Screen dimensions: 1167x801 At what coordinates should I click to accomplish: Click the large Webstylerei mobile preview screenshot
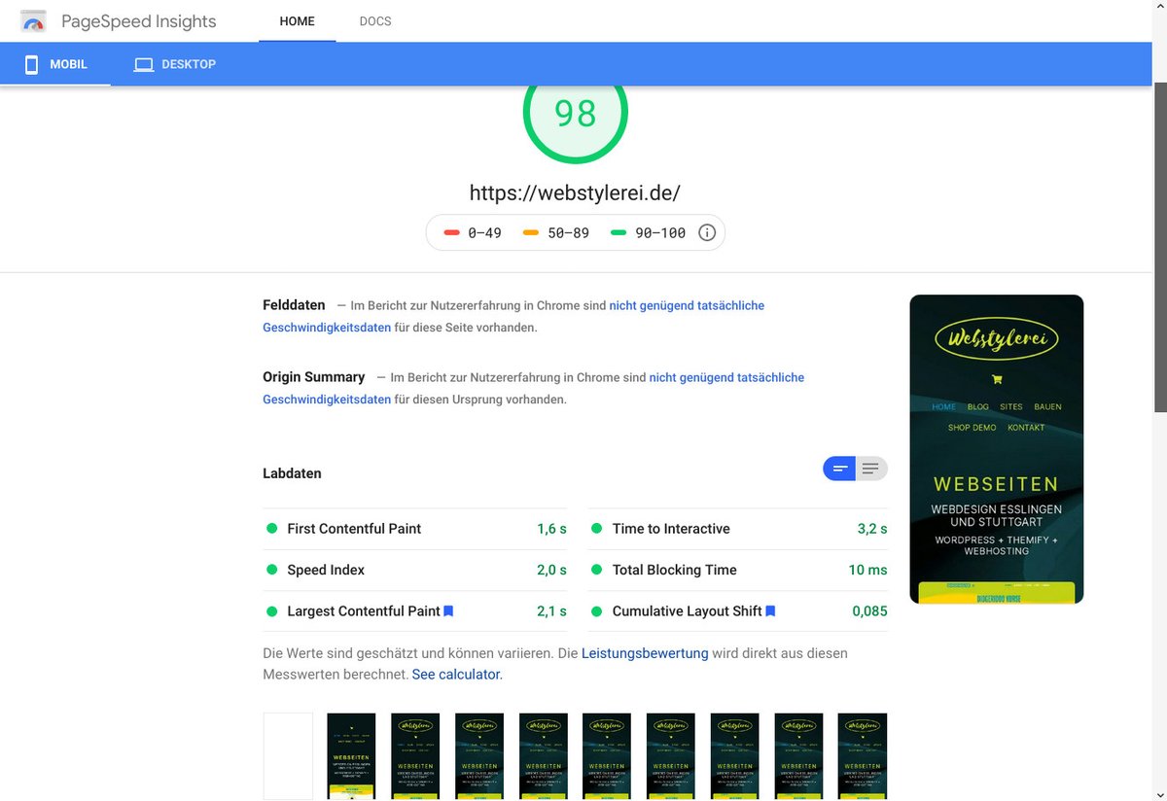pyautogui.click(x=997, y=449)
